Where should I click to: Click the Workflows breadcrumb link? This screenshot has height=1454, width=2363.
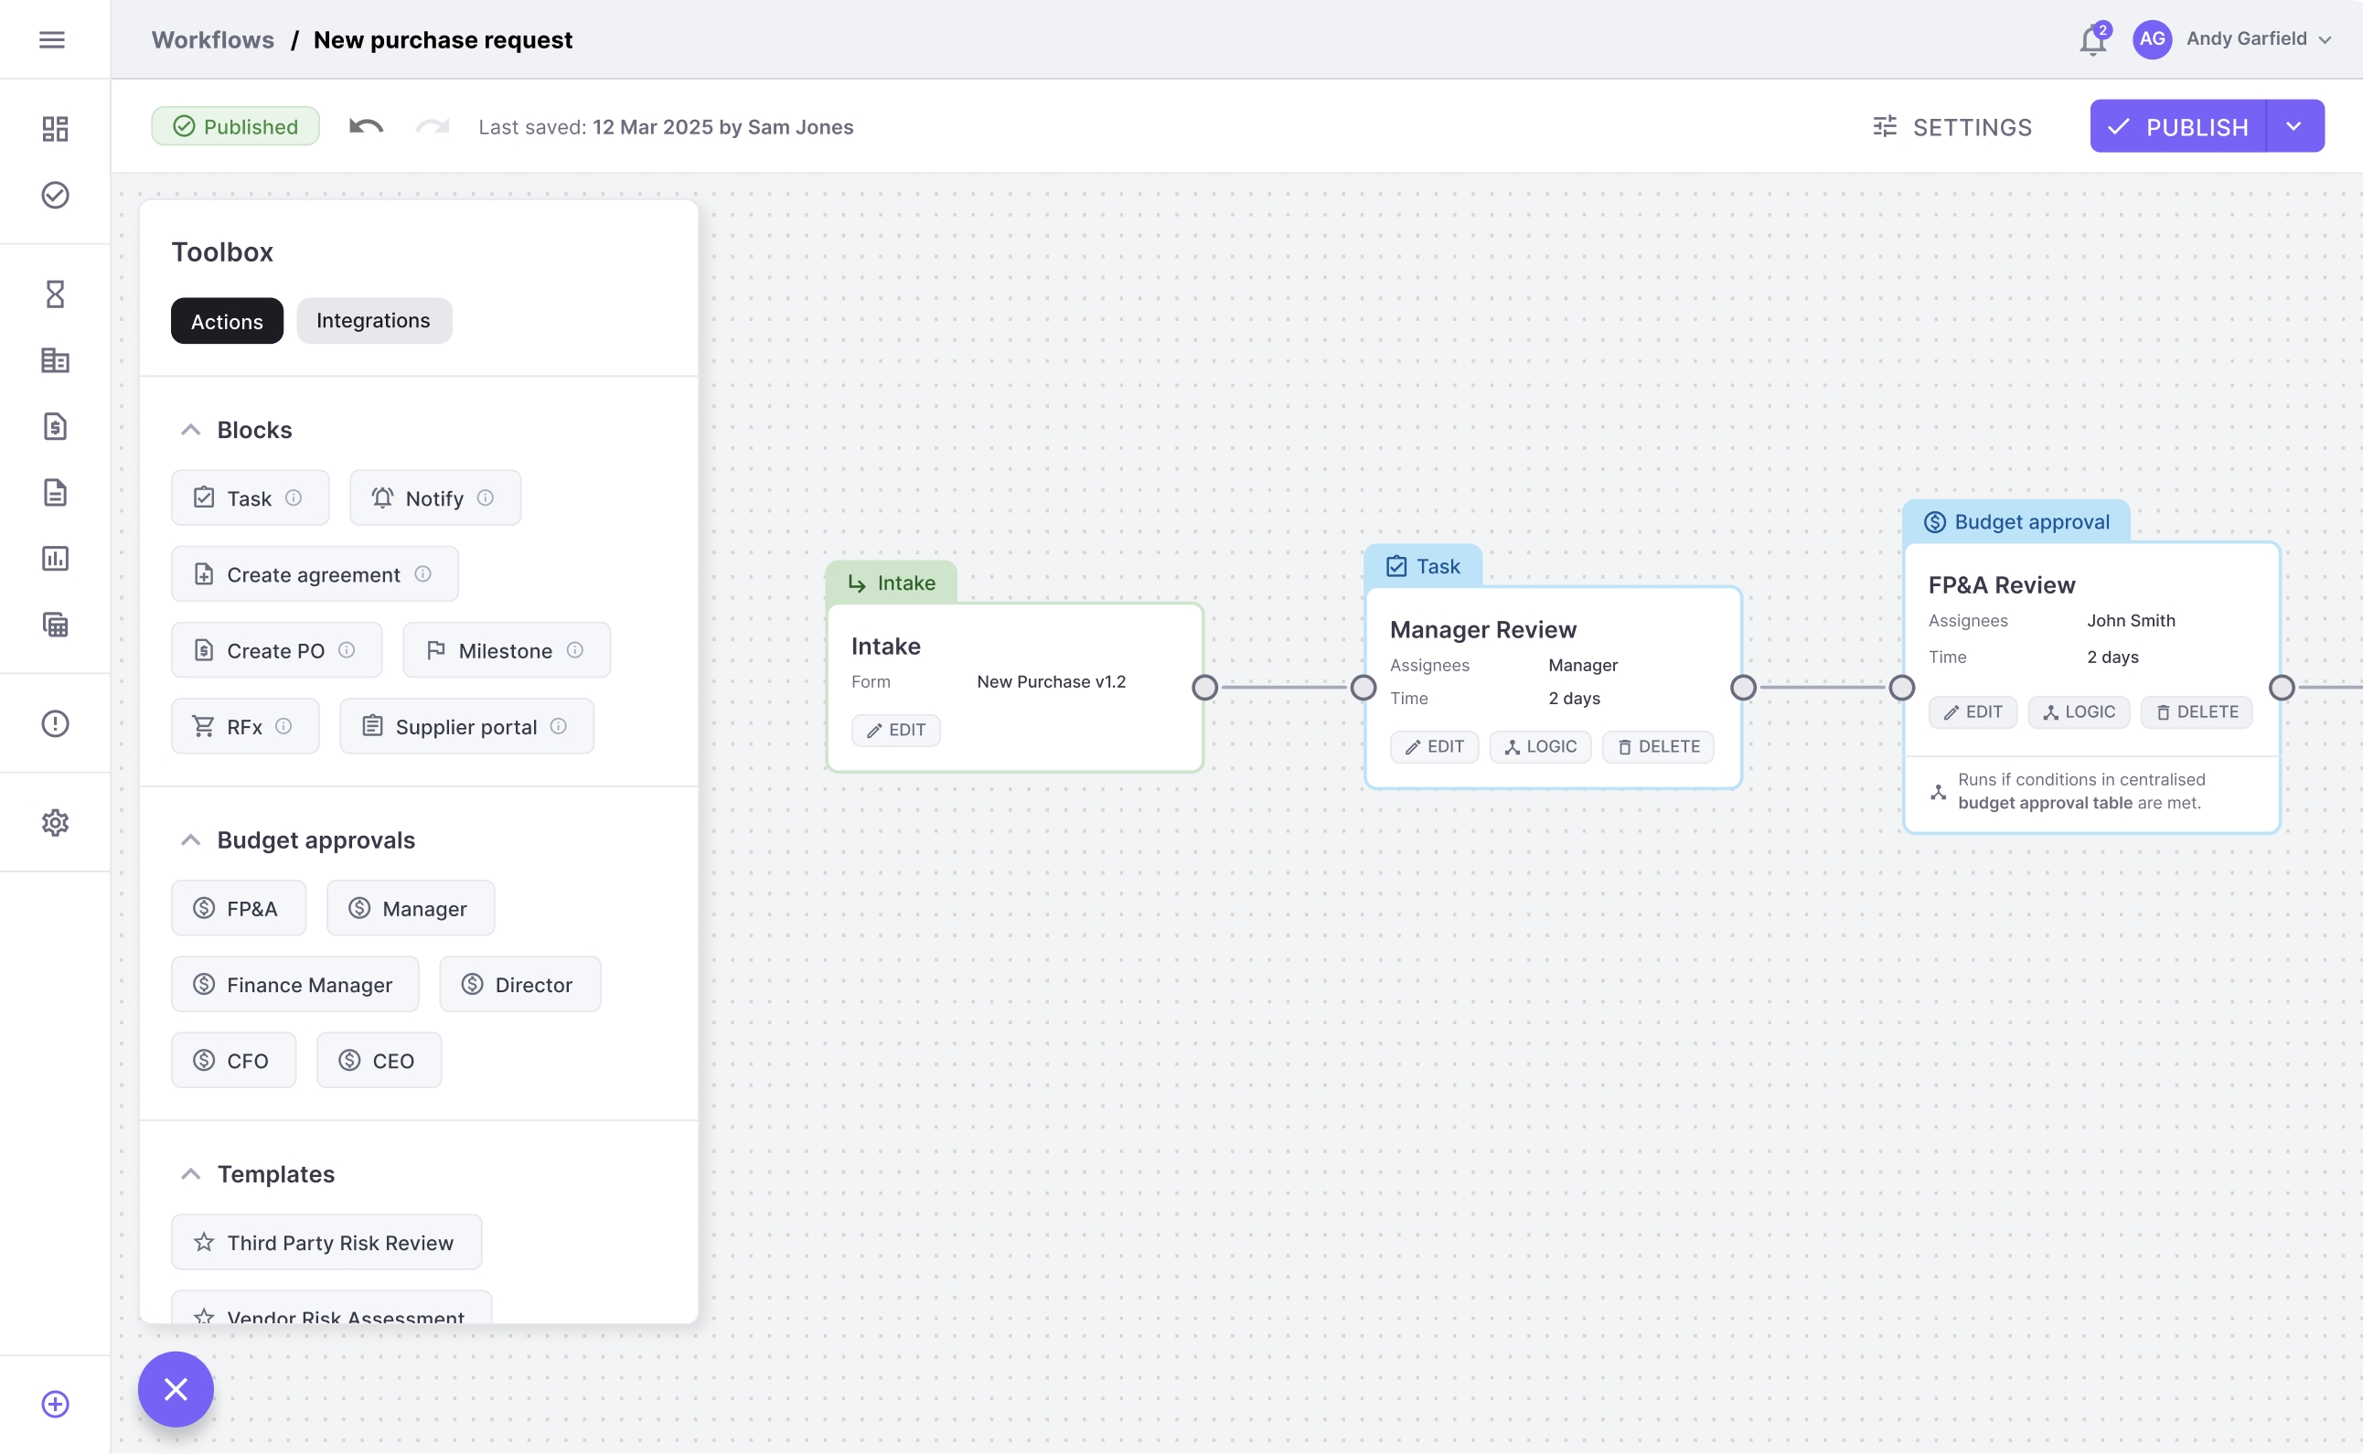pyautogui.click(x=212, y=39)
